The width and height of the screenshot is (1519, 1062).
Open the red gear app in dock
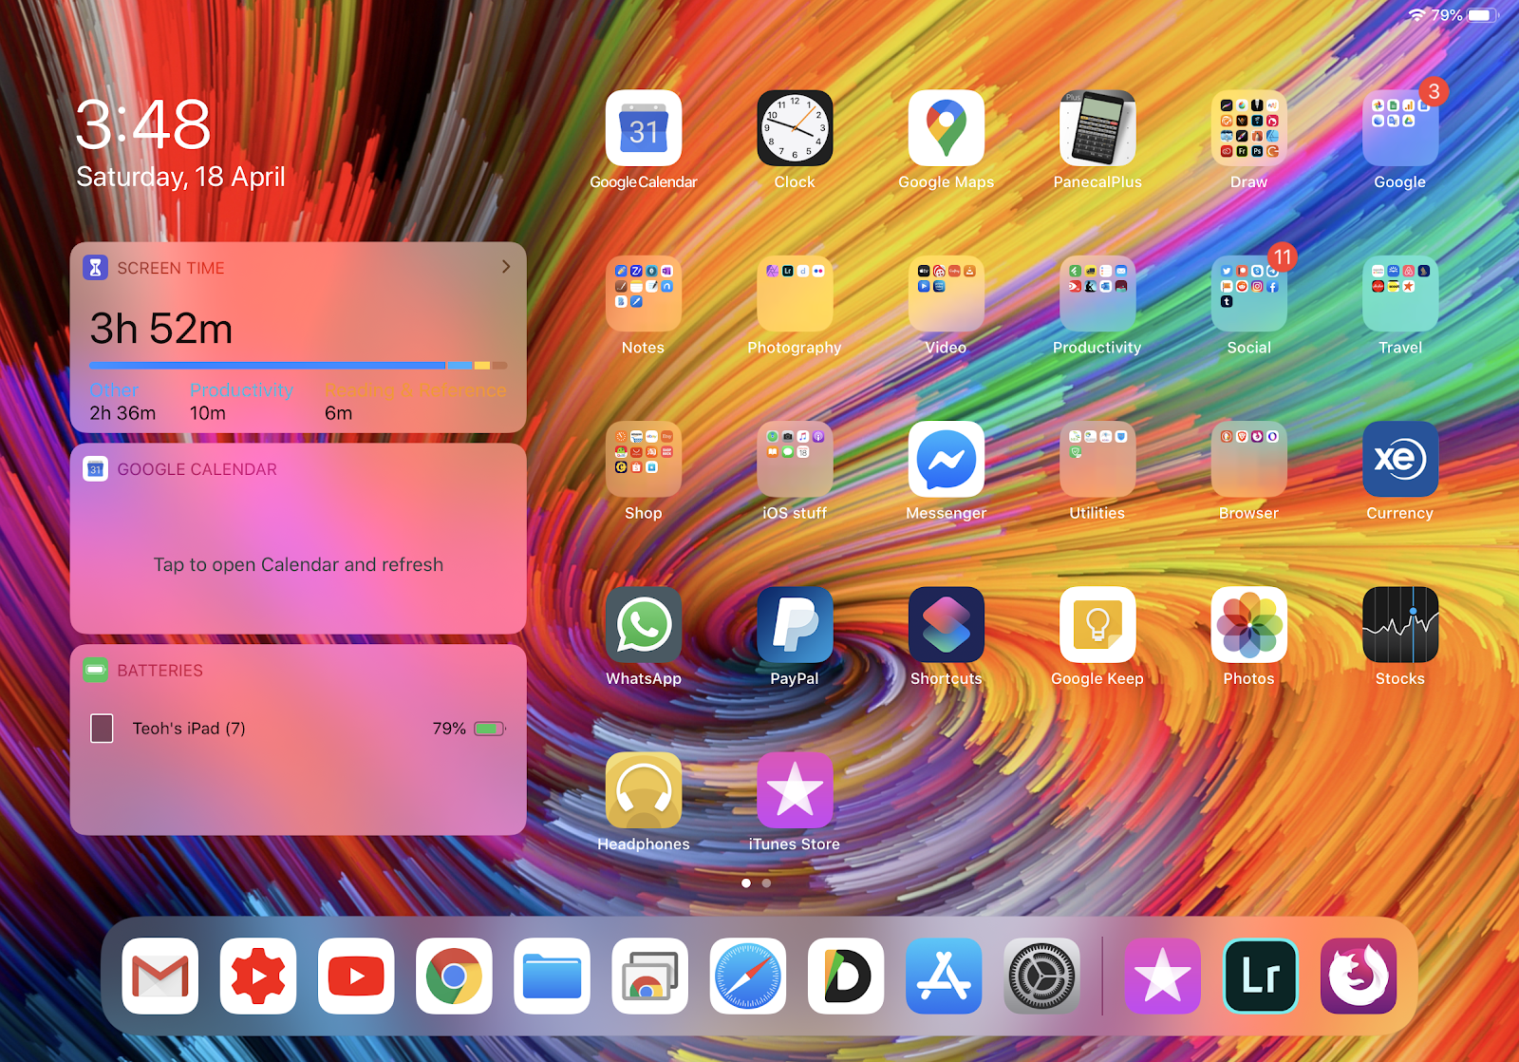point(258,977)
